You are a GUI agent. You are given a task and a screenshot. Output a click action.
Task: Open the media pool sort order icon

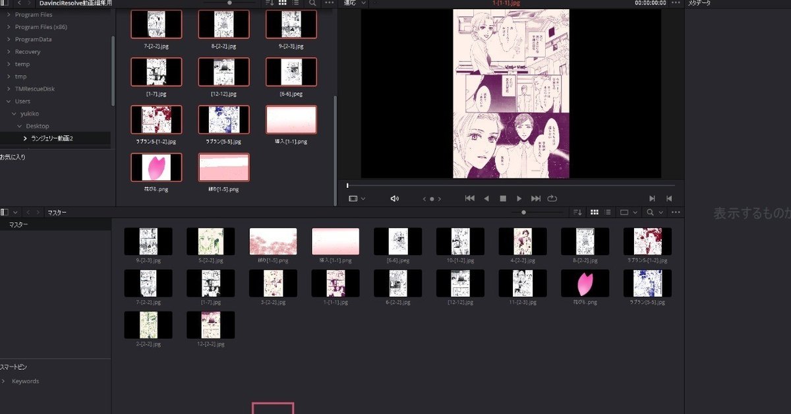click(578, 212)
